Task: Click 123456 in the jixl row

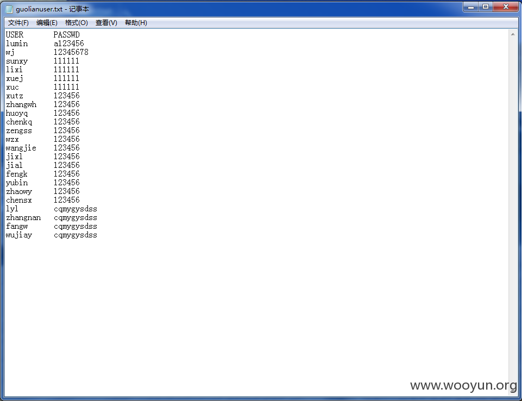Action: [x=67, y=156]
